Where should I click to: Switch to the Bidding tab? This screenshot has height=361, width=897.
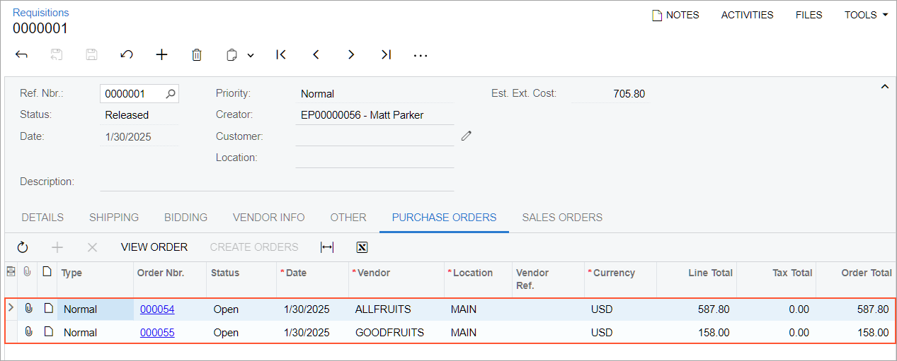coord(185,218)
